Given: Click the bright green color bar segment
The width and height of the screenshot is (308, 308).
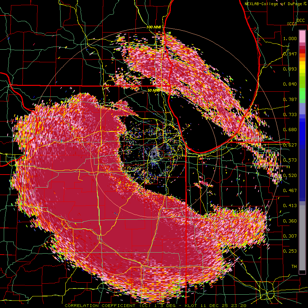Looking at the screenshot, I should [x=302, y=93].
